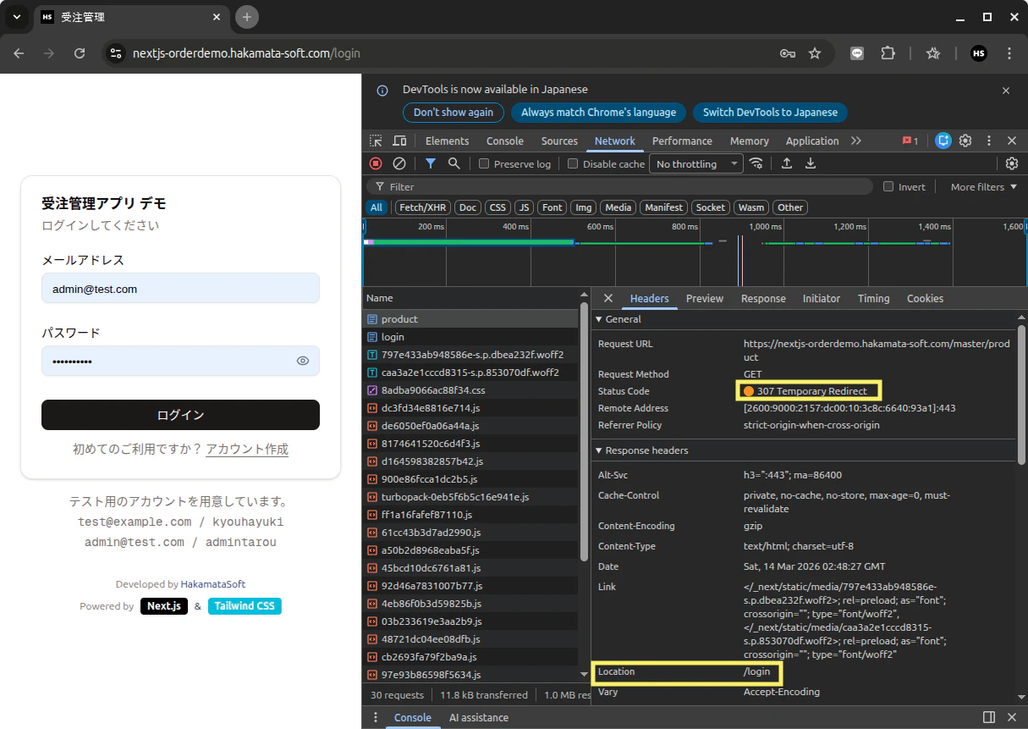Filter requests by CSS type

click(498, 207)
